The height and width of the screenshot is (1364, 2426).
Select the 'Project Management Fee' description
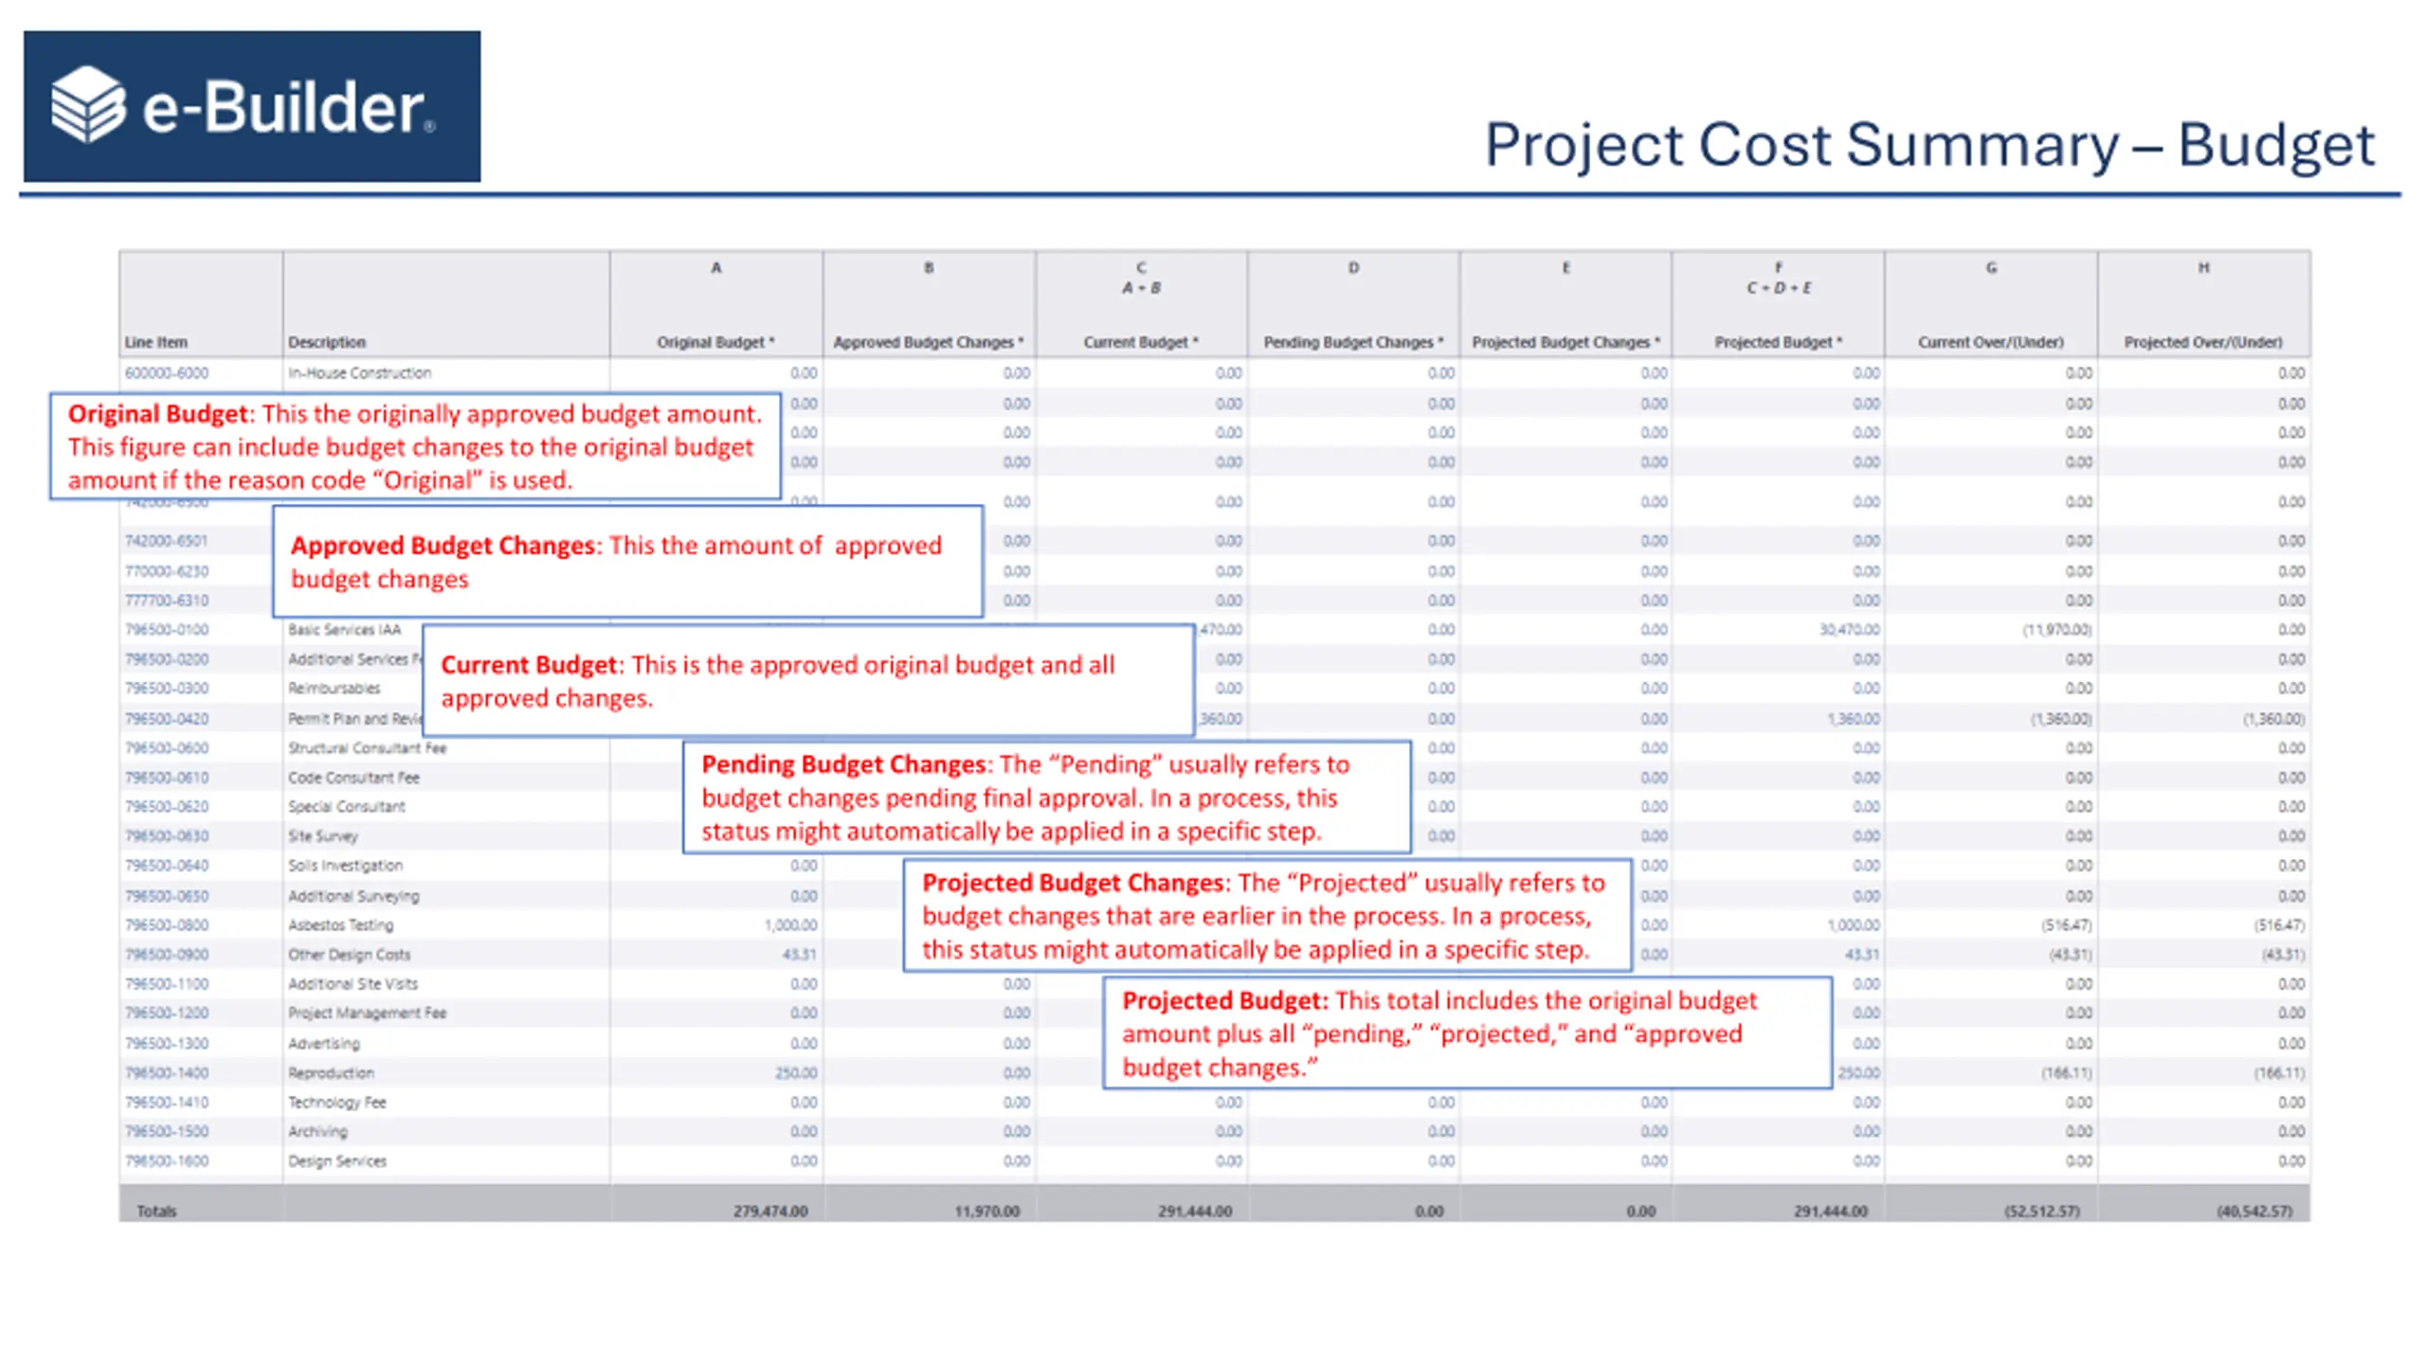[x=368, y=1014]
